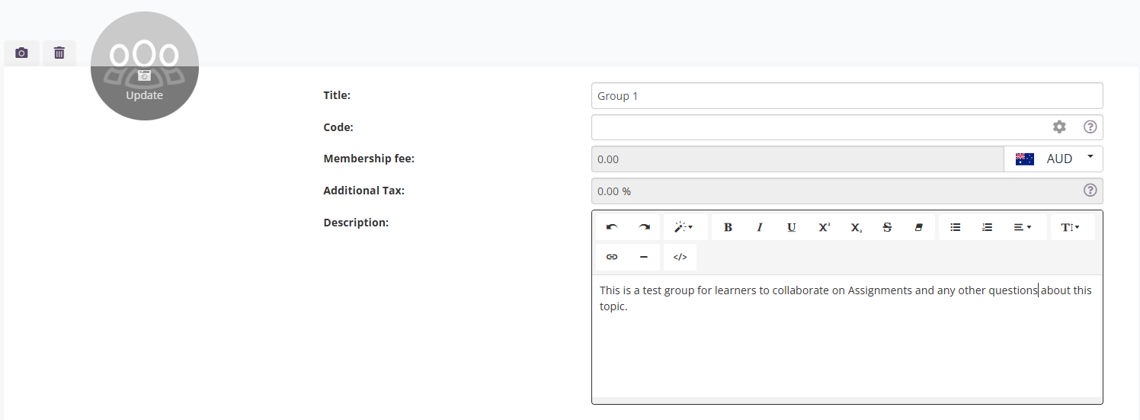Insert an unordered bullet list
Viewport: 1140px width, 420px height.
coord(955,227)
